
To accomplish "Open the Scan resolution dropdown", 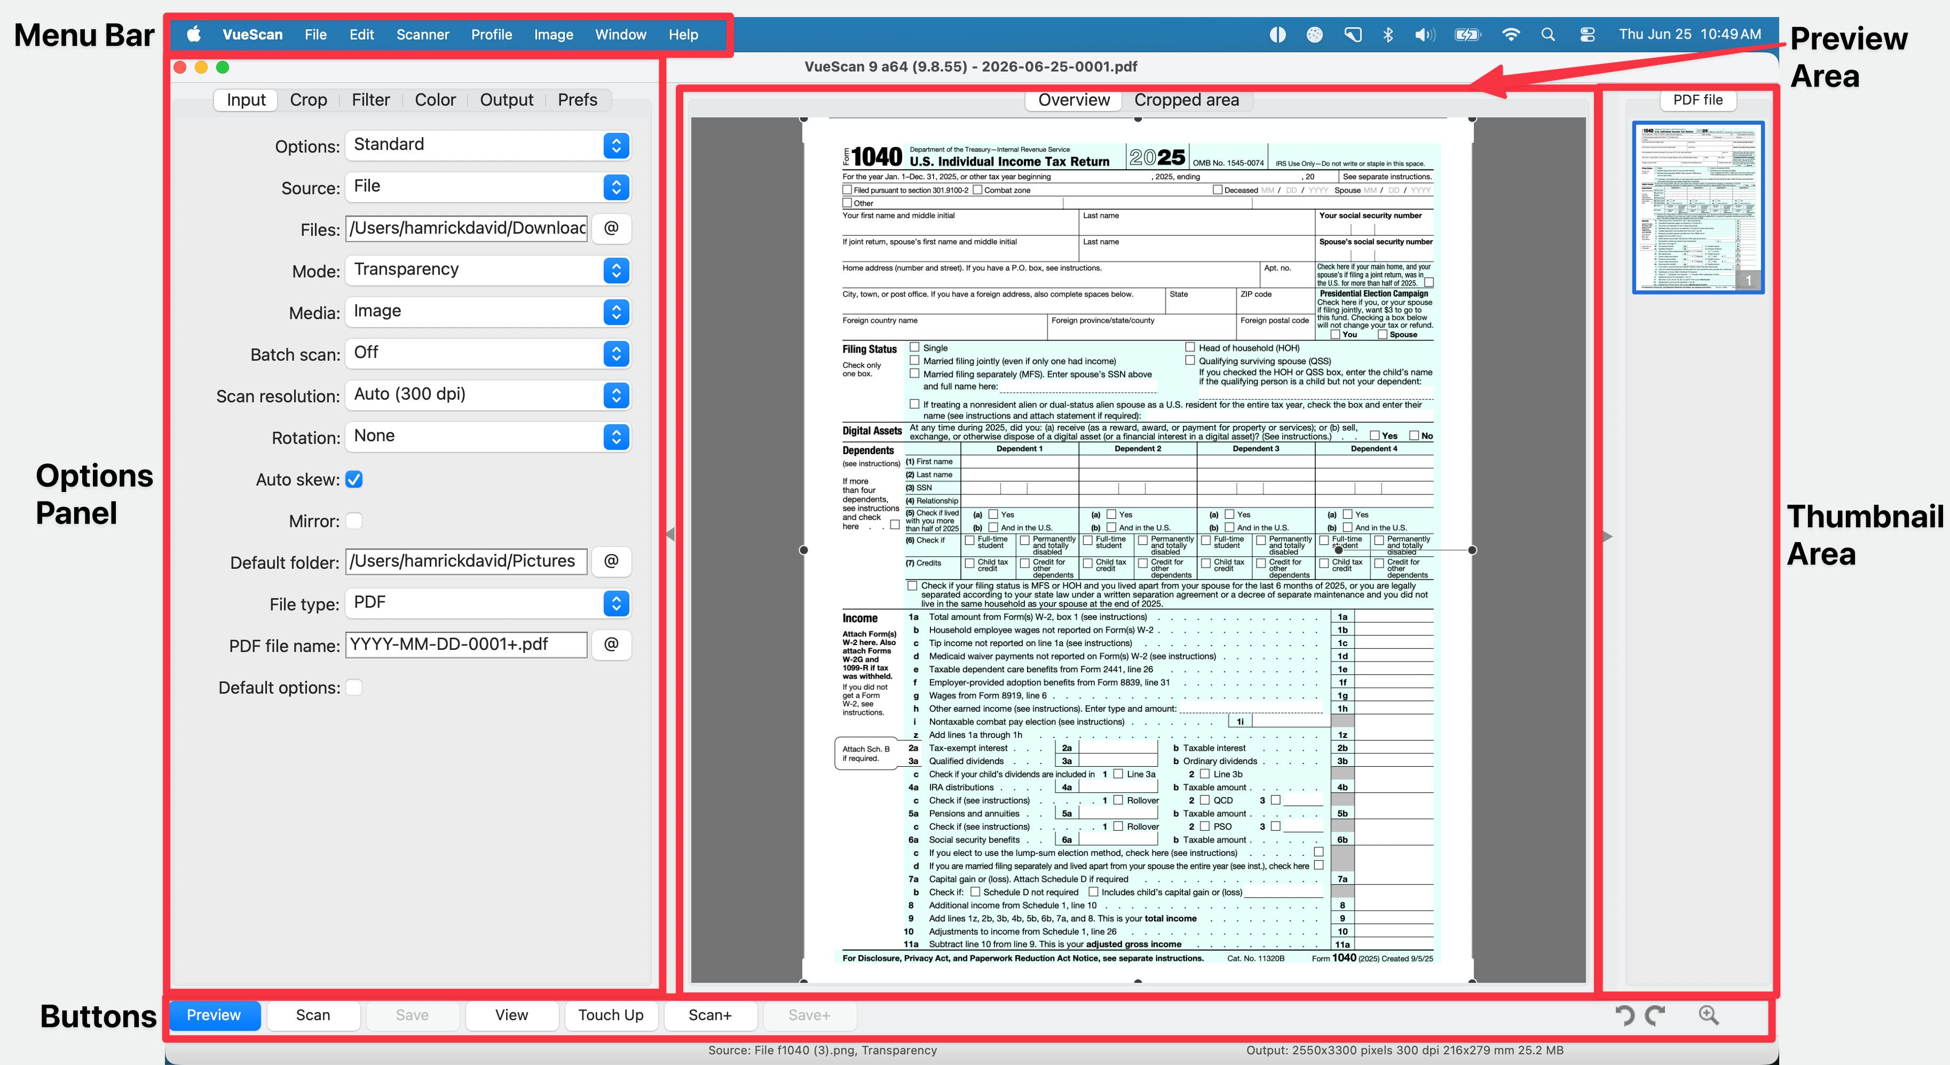I will (487, 395).
